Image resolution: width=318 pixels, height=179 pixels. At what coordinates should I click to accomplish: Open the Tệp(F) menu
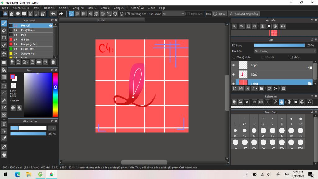click(6, 8)
